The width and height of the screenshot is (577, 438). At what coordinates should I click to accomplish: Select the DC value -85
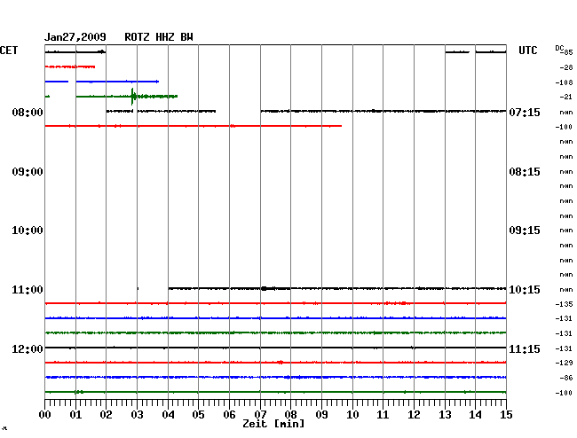click(x=567, y=52)
